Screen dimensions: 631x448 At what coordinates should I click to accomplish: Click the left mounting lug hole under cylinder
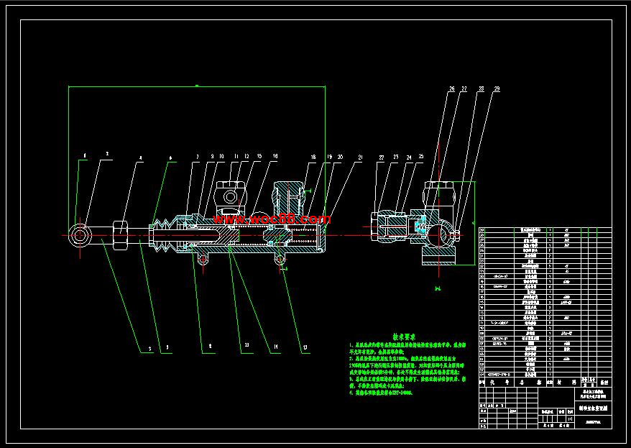coord(203,258)
